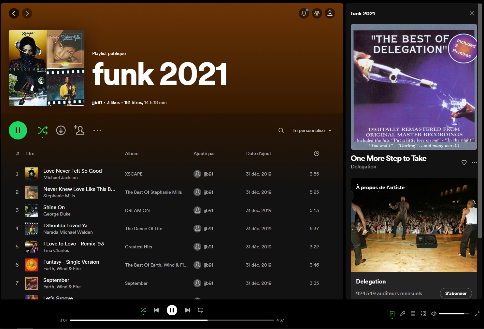Screen dimensions: 484x329
Task: Sort by the duration clock icon
Action: pyautogui.click(x=317, y=153)
